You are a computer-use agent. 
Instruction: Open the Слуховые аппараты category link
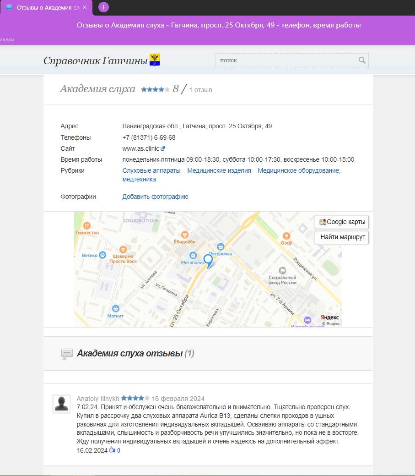click(x=151, y=170)
